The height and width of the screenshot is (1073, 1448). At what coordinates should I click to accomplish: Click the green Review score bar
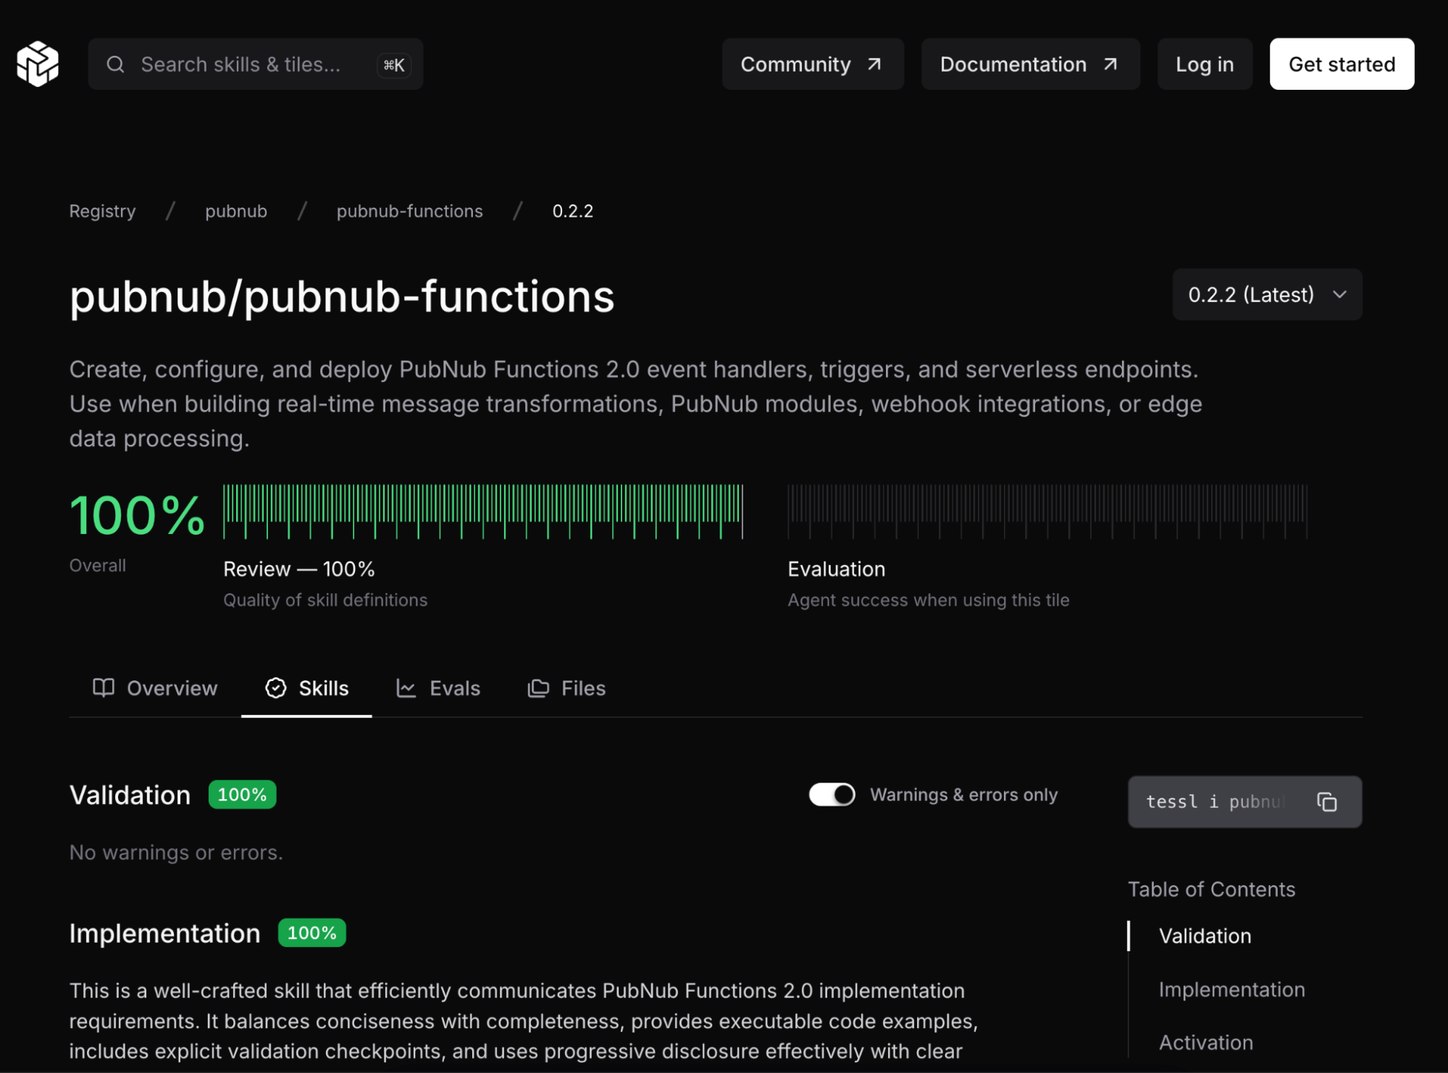tap(482, 511)
